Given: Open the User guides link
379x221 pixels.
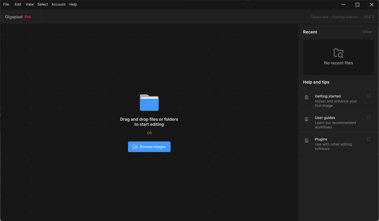Looking at the screenshot, I should tap(338, 122).
